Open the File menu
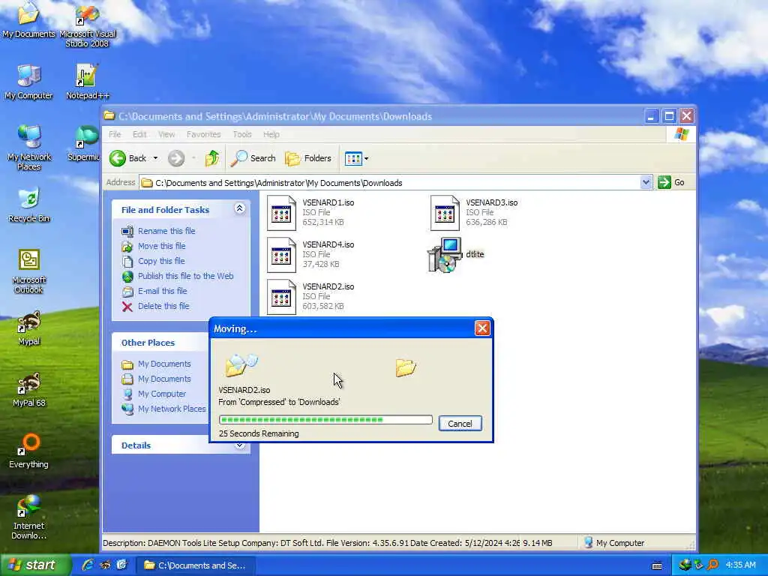The width and height of the screenshot is (768, 576). click(115, 134)
